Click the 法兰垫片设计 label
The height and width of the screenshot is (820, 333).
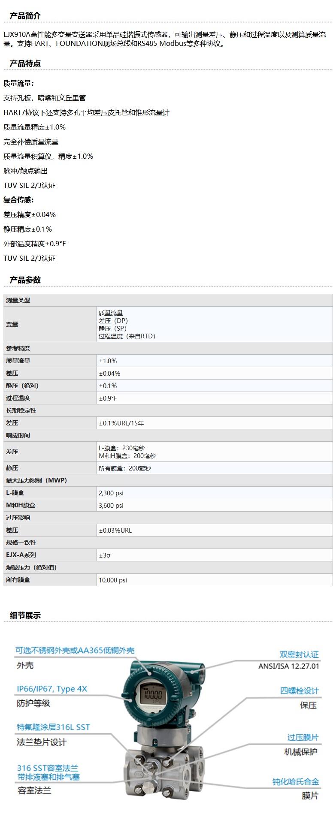click(x=42, y=742)
